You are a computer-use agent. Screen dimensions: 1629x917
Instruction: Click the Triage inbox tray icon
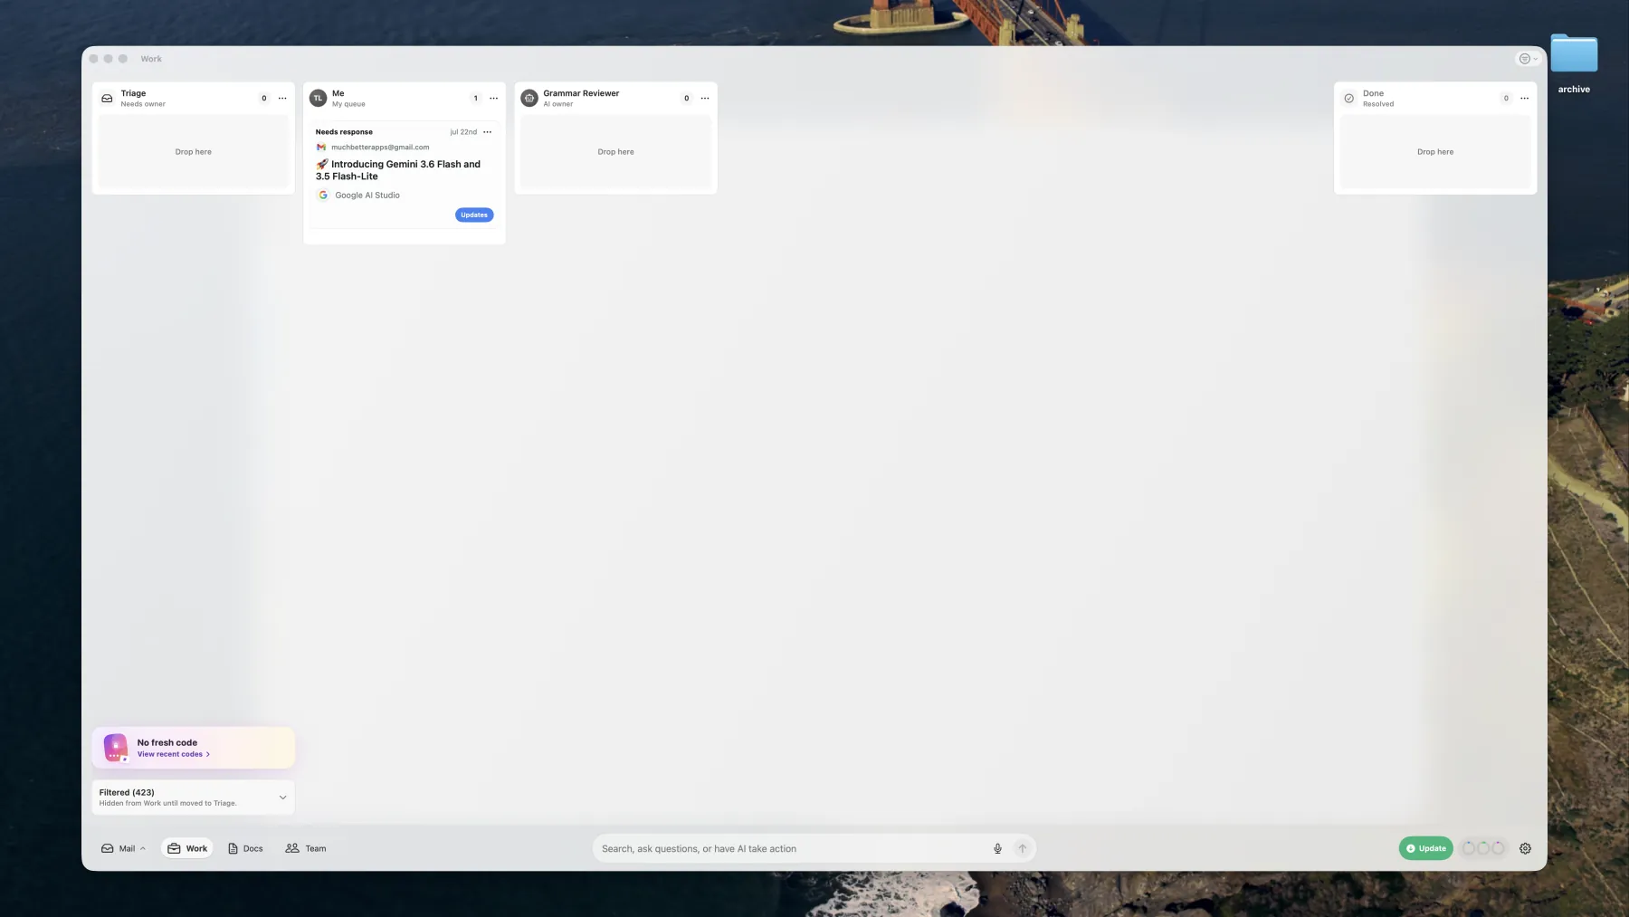point(107,99)
